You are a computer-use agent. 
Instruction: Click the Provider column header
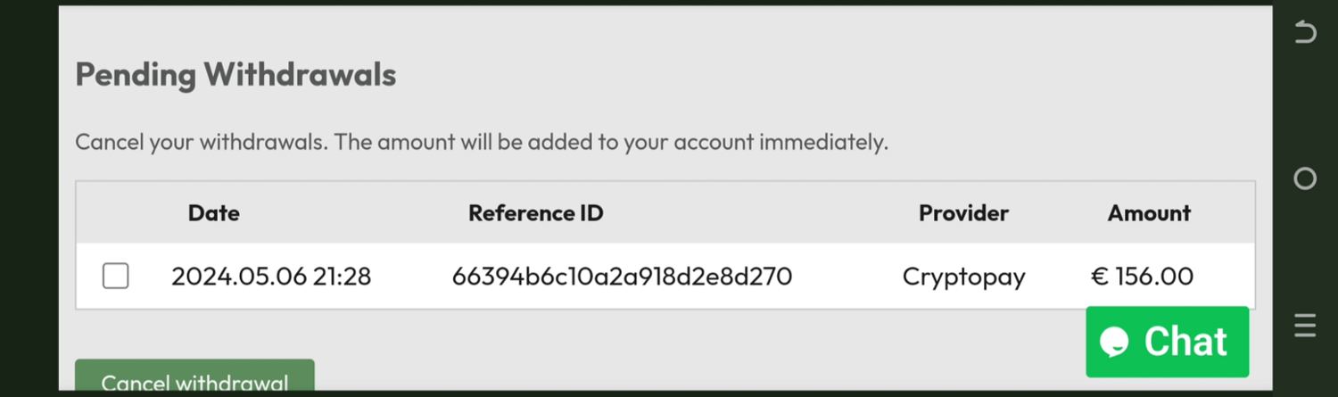point(963,213)
